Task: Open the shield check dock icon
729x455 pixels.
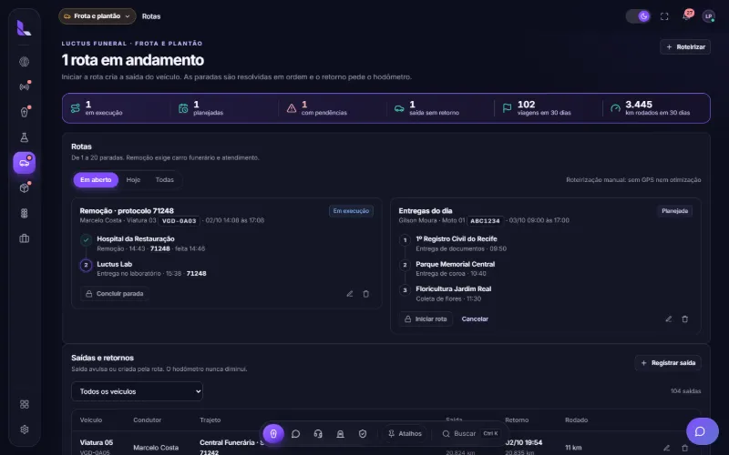Action: 363,434
